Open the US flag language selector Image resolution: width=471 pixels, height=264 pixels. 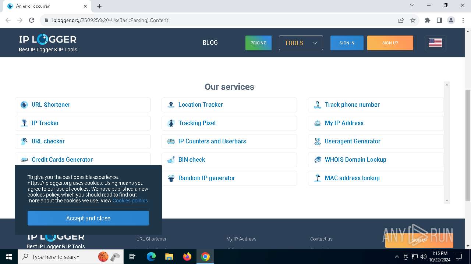(435, 43)
